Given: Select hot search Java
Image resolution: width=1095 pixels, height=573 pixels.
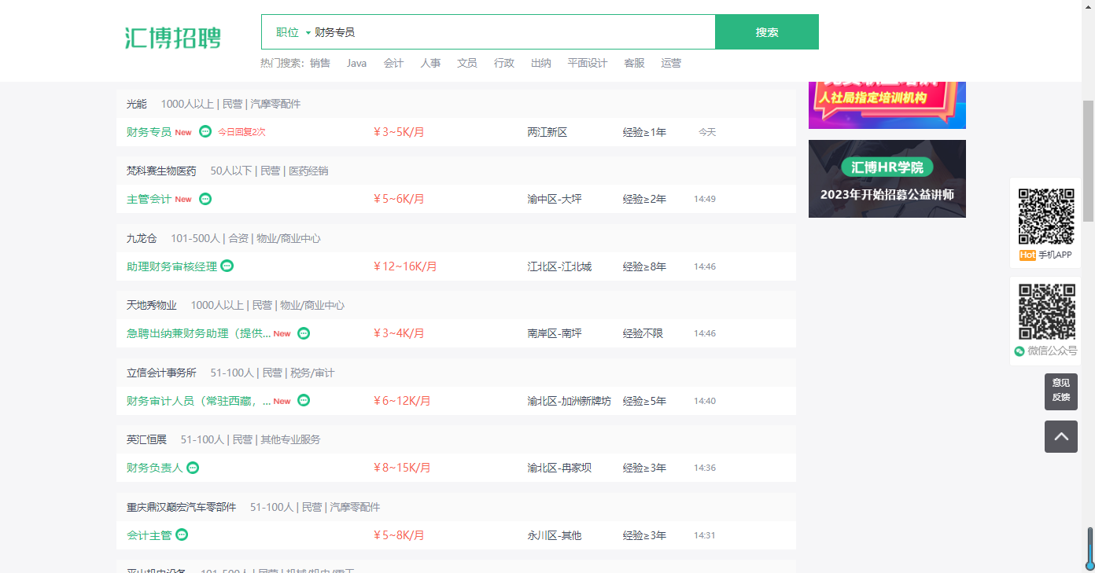Looking at the screenshot, I should [x=357, y=63].
